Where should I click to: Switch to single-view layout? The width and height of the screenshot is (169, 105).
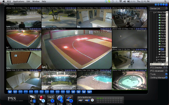pos(26,92)
